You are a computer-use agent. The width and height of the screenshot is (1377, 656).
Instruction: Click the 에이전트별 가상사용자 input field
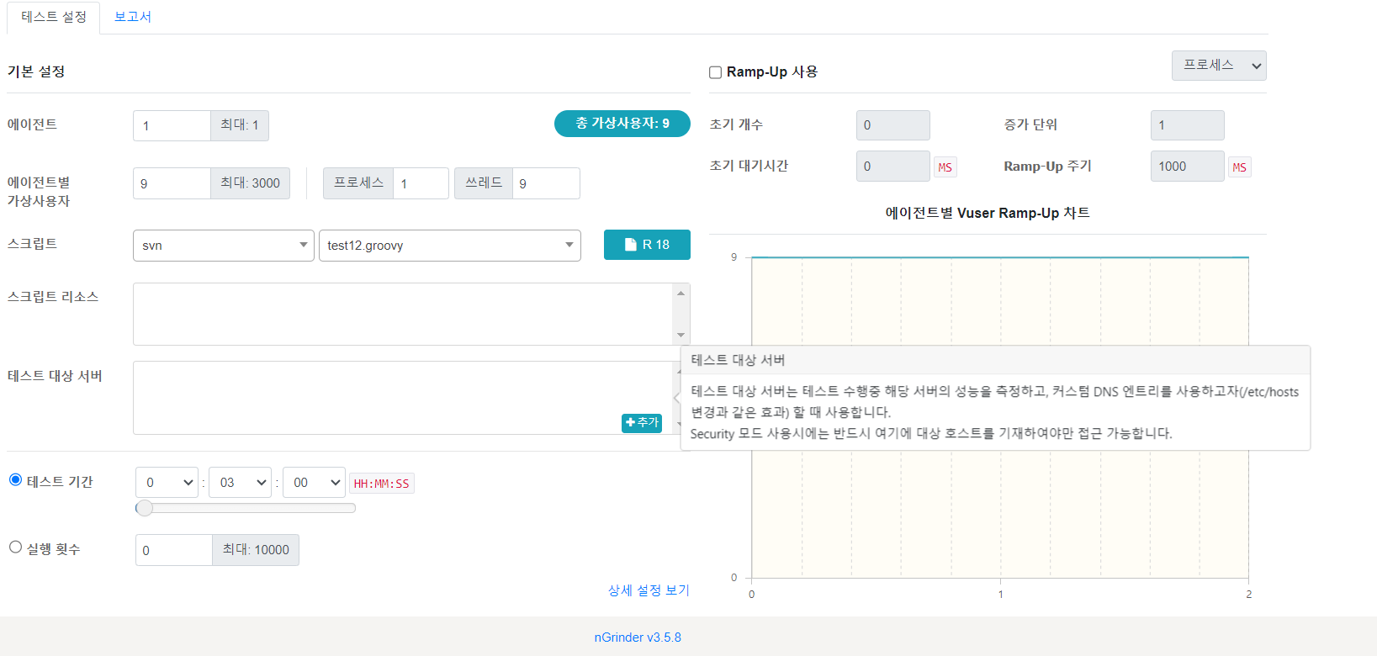[172, 183]
